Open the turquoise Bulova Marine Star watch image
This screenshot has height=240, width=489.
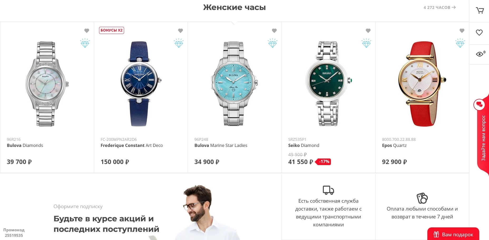click(x=234, y=84)
